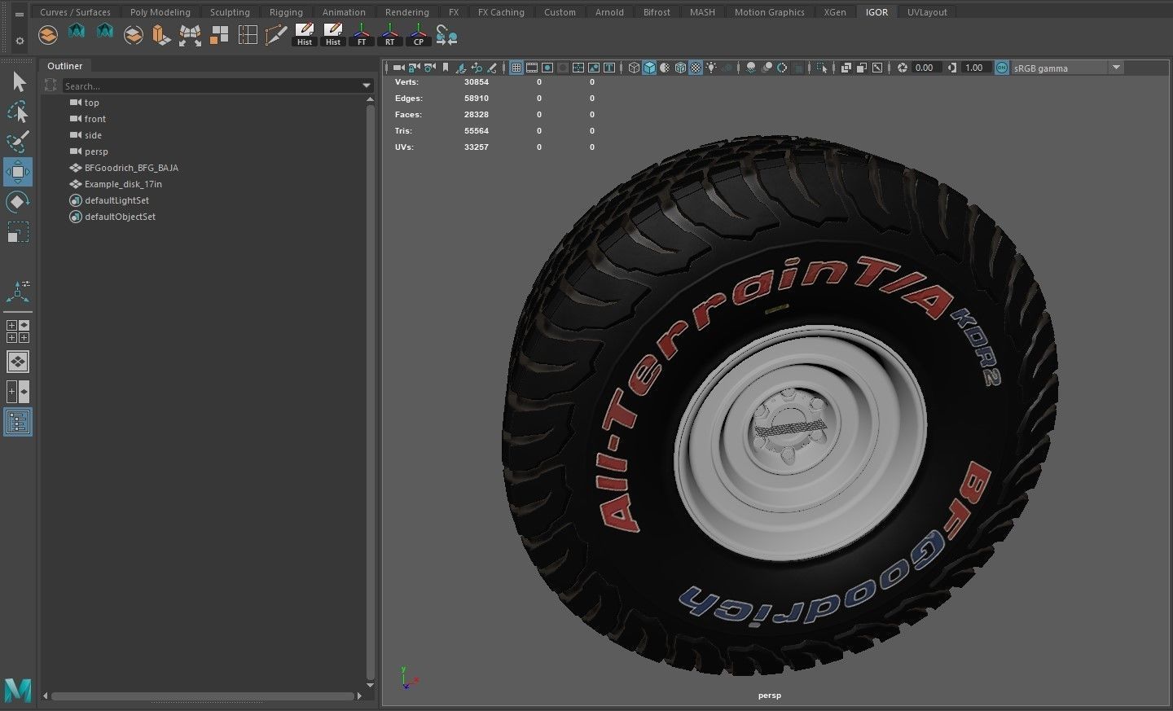Click the UV unfold arrows shelf icon
Screen dimensions: 1173x711
click(190, 35)
